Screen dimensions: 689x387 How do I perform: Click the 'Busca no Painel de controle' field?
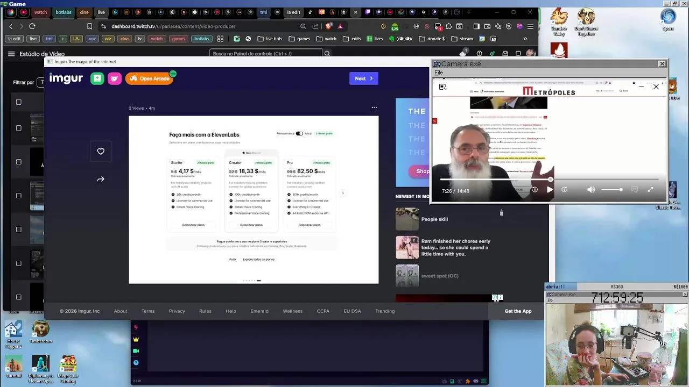coord(266,54)
